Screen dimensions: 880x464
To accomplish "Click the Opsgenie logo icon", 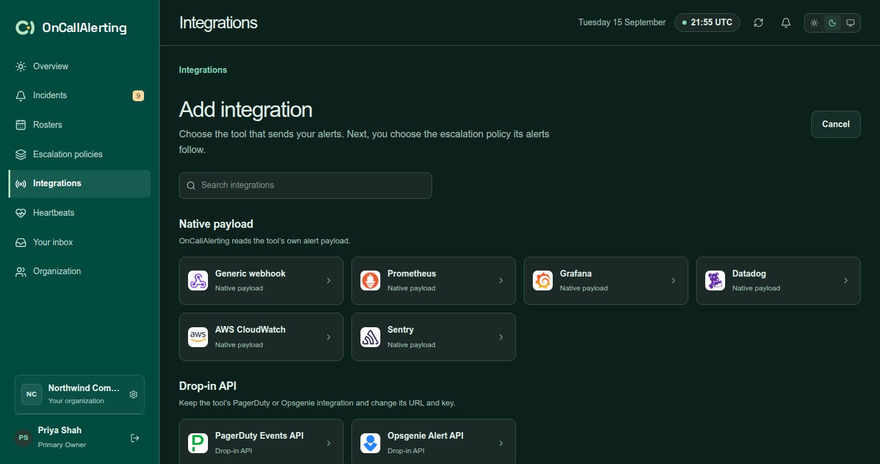I will (370, 443).
